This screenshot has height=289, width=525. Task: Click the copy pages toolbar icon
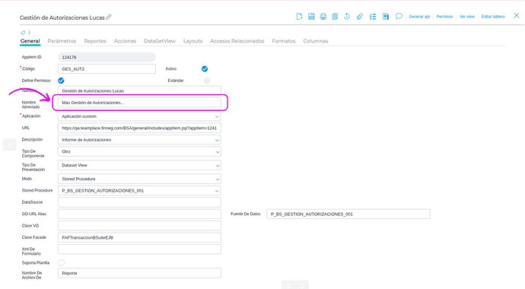coord(335,17)
